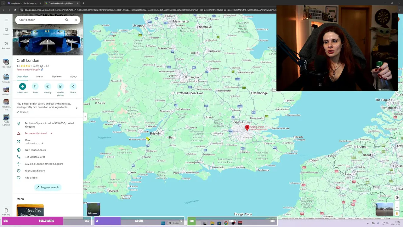Viewport: 403px width, 227px height.
Task: Open the browser tab search dropdown
Action: coord(3,3)
